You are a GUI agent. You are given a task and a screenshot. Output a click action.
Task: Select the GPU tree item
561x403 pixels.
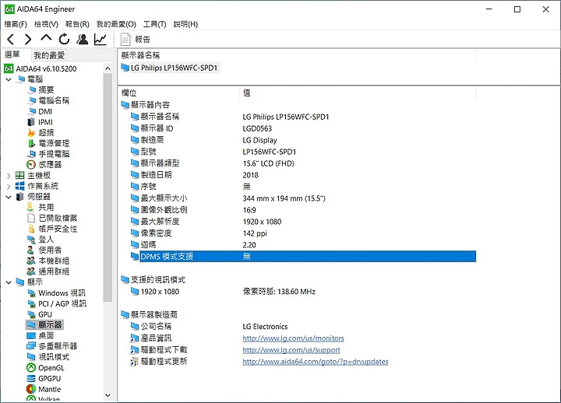coord(40,314)
